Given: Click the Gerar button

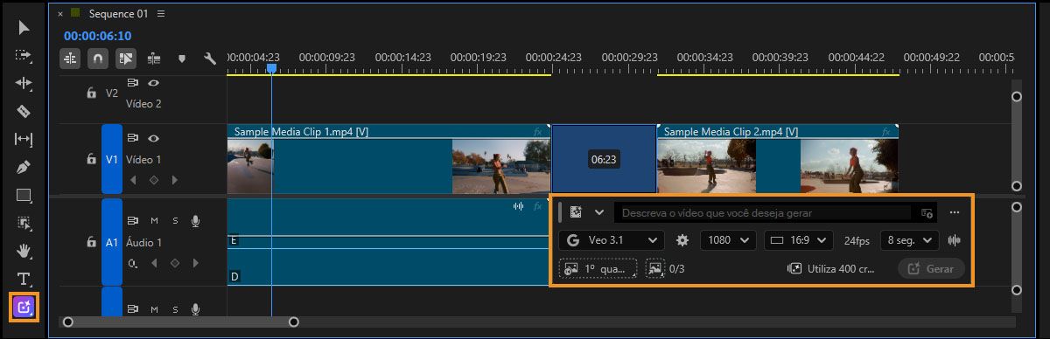Looking at the screenshot, I should (931, 269).
